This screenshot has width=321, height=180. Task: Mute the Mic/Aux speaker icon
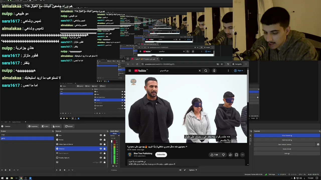coord(113,166)
